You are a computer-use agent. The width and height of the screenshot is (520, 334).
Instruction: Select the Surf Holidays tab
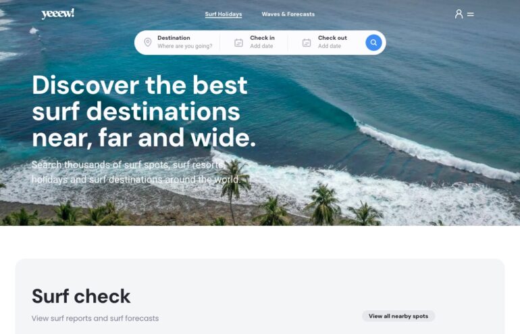coord(224,14)
